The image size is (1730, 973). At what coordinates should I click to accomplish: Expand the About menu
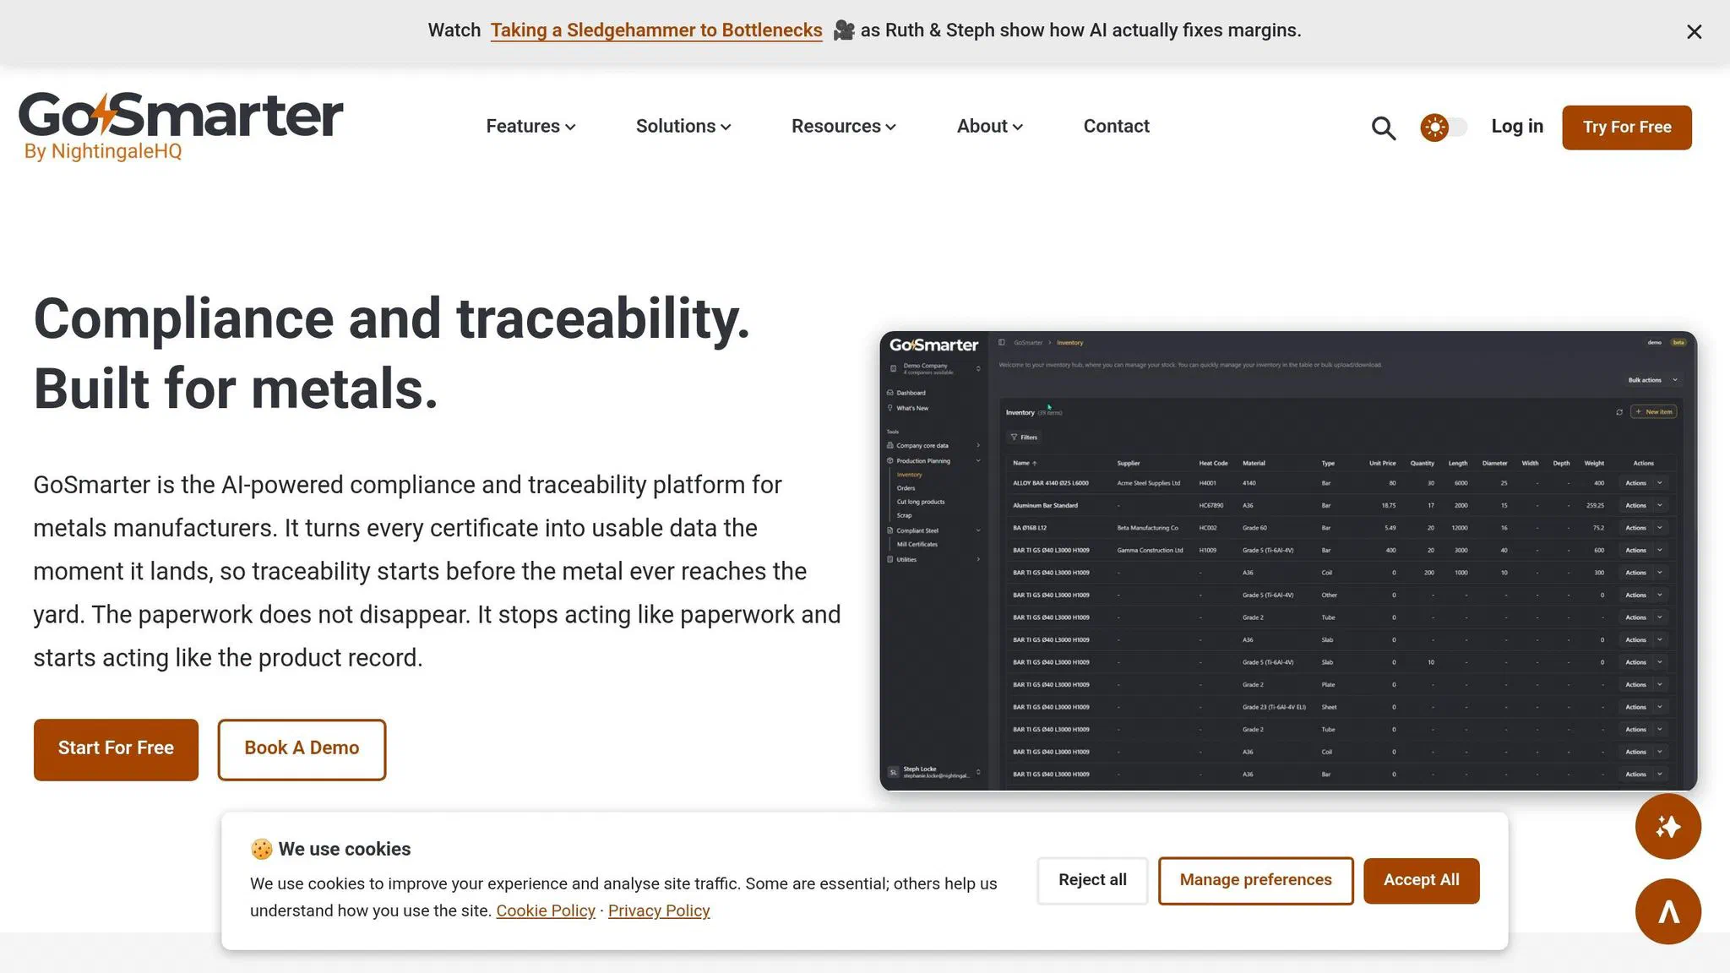989,127
